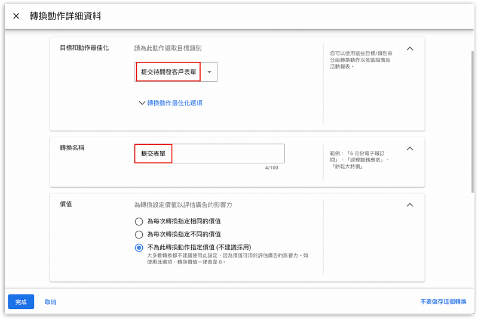Click the vertical scrollbar on the right edge
This screenshot has width=478, height=319.
click(x=473, y=122)
